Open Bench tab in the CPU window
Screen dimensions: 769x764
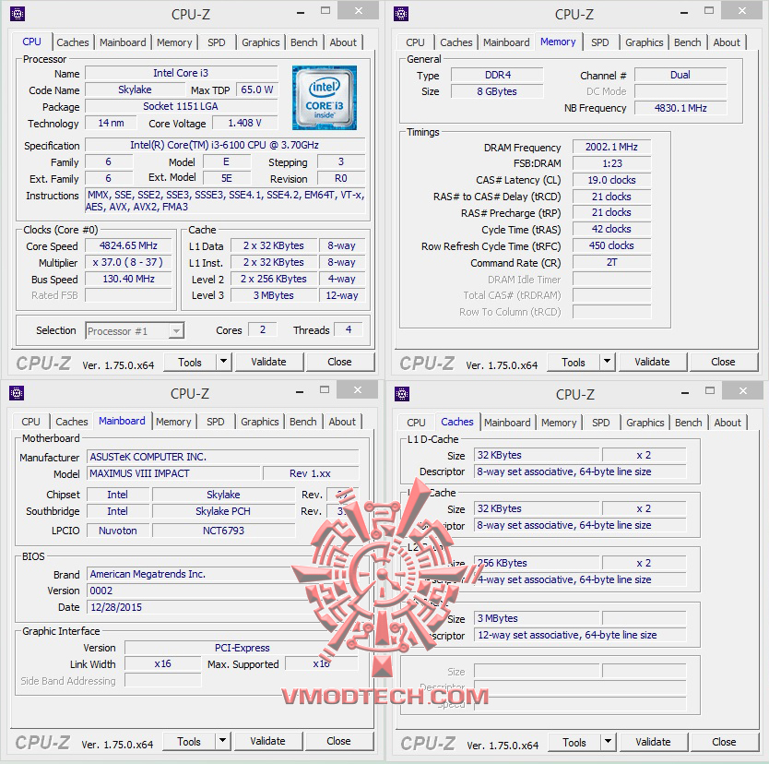tap(304, 42)
